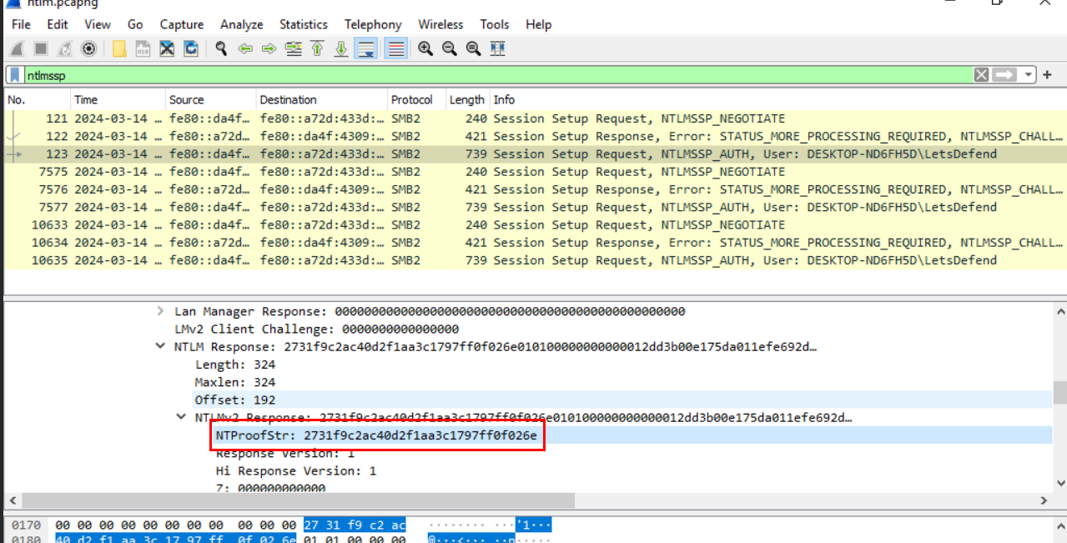The height and width of the screenshot is (543, 1067).
Task: Click the Find a packet magnifier icon
Action: pos(221,49)
